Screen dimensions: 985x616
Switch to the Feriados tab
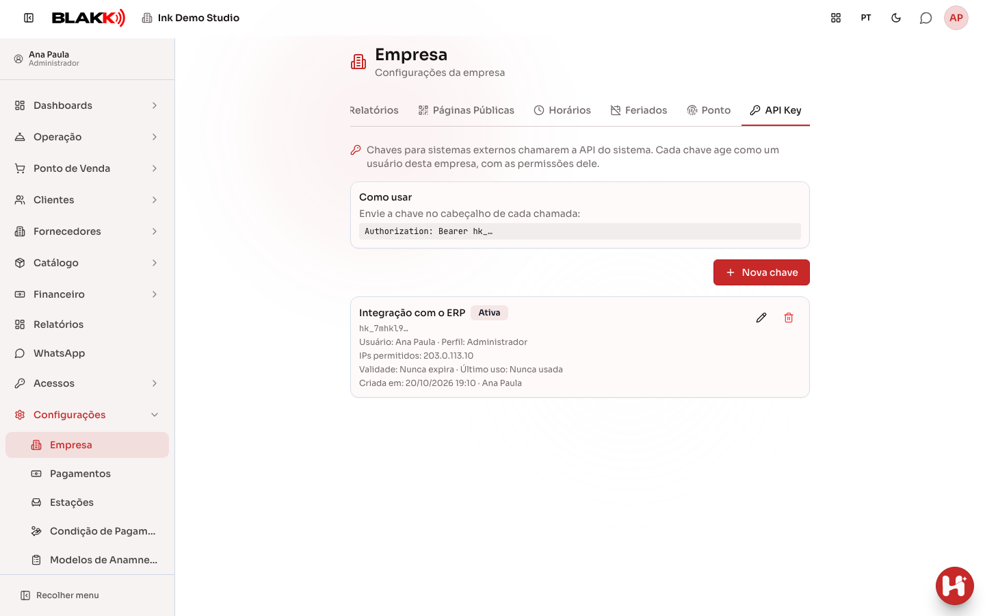(639, 110)
